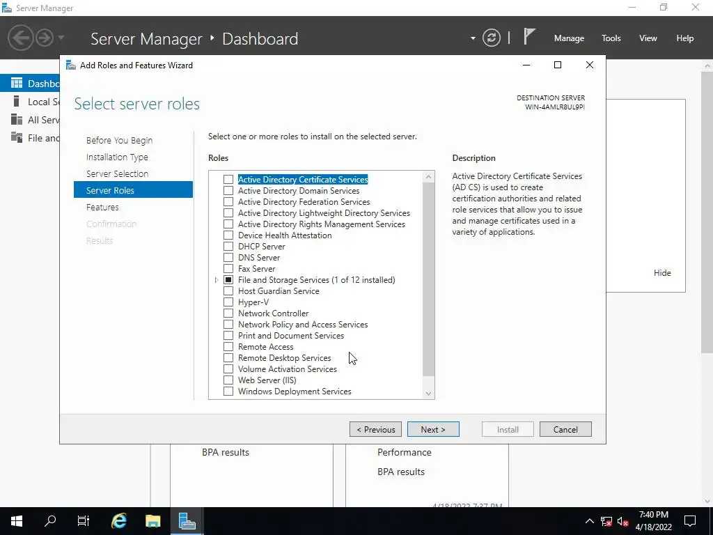Open the View menu
The height and width of the screenshot is (535, 713).
648,38
